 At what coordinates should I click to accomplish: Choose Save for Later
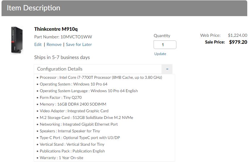click(x=79, y=44)
